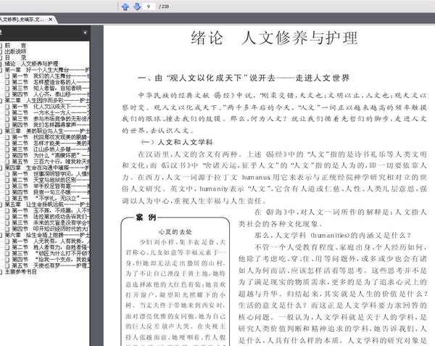Screen dimensions: 435x346
Task: Open bookmark 第一节 人无我有,人有我新
Action: tap(51, 241)
